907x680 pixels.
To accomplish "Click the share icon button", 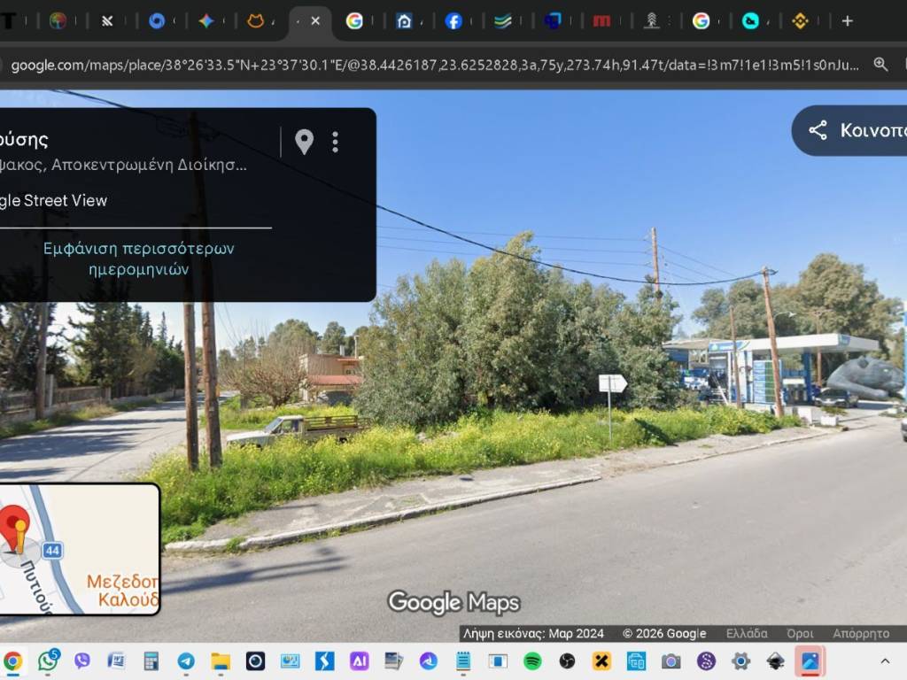I will [x=818, y=131].
